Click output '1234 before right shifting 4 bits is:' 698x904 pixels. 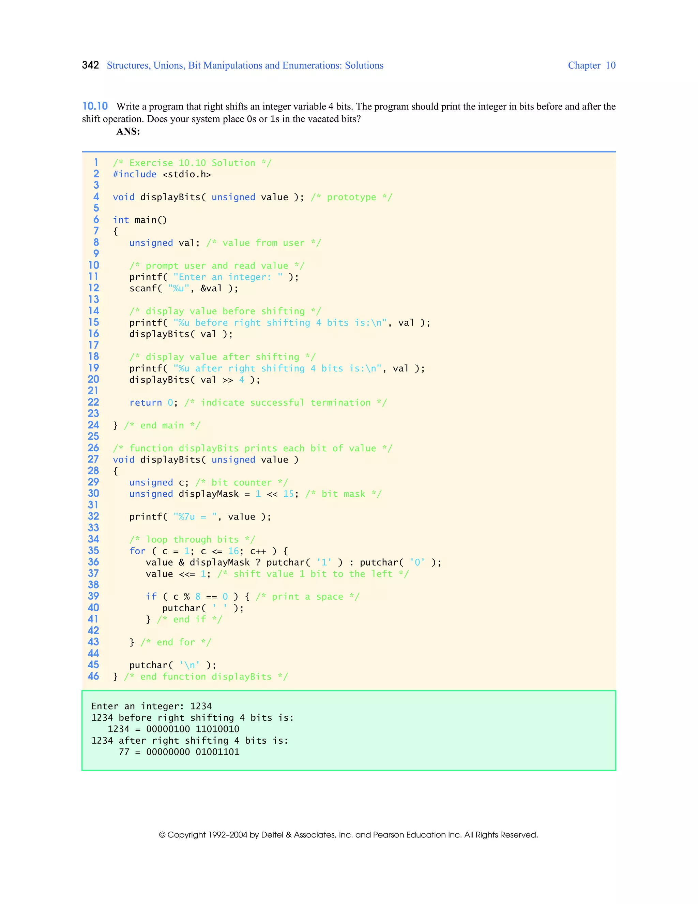point(193,718)
